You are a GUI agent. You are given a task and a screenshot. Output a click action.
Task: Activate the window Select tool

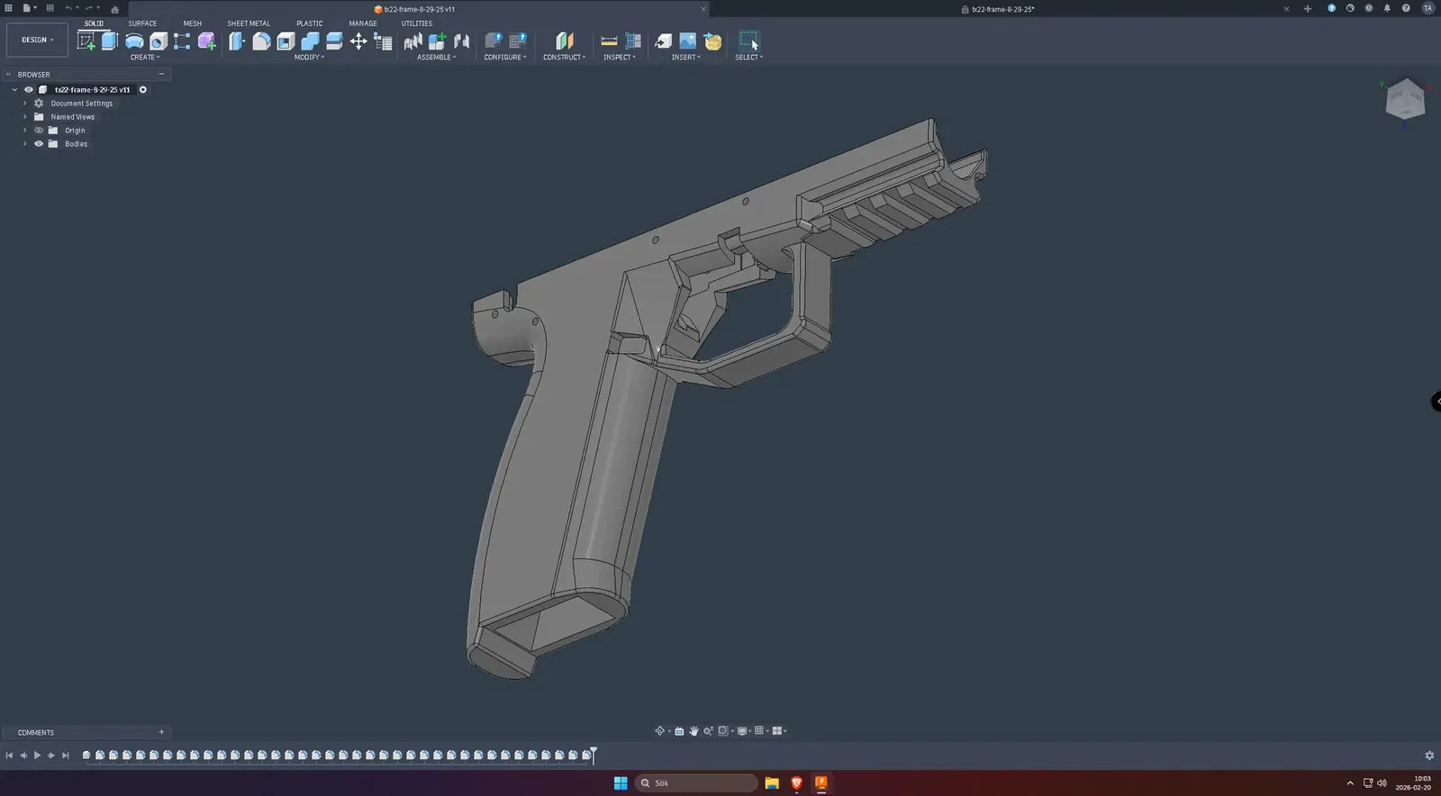[x=748, y=41]
